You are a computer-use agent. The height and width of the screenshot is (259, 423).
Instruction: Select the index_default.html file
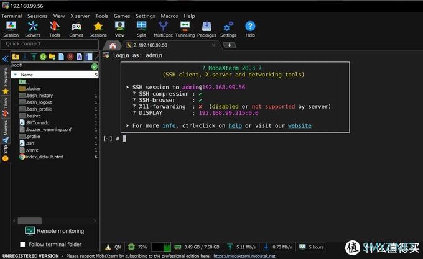point(41,157)
